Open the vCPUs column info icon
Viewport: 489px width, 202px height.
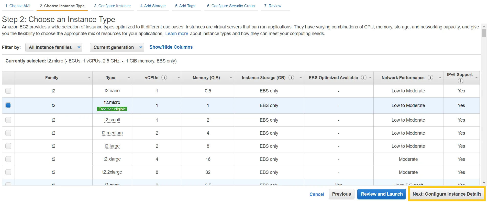point(164,78)
